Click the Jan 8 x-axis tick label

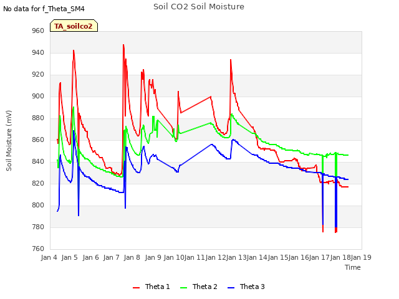tap(132, 257)
